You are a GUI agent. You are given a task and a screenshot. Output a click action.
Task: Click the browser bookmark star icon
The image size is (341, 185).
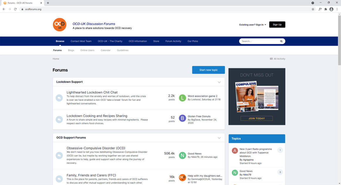coord(313,9)
